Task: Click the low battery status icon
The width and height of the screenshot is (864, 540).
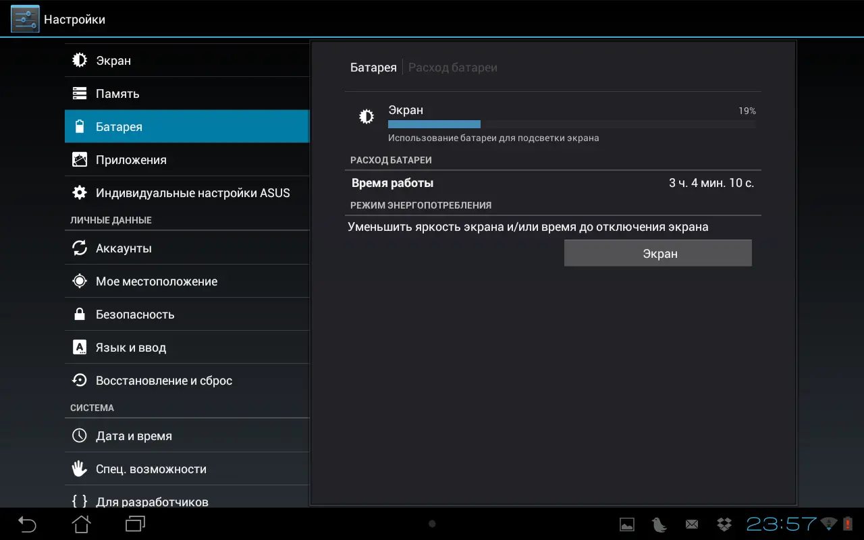Action: 848,523
